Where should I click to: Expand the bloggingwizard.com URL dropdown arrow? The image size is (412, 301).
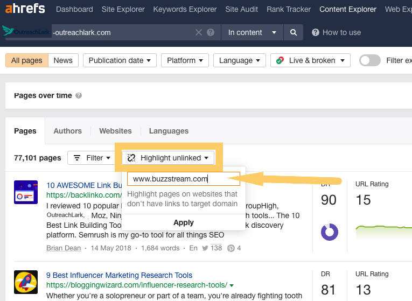pos(232,285)
